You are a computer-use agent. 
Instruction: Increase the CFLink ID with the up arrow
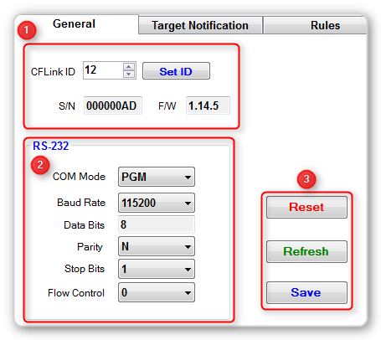(x=128, y=67)
